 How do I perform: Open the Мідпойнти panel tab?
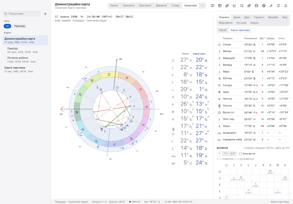click(226, 23)
